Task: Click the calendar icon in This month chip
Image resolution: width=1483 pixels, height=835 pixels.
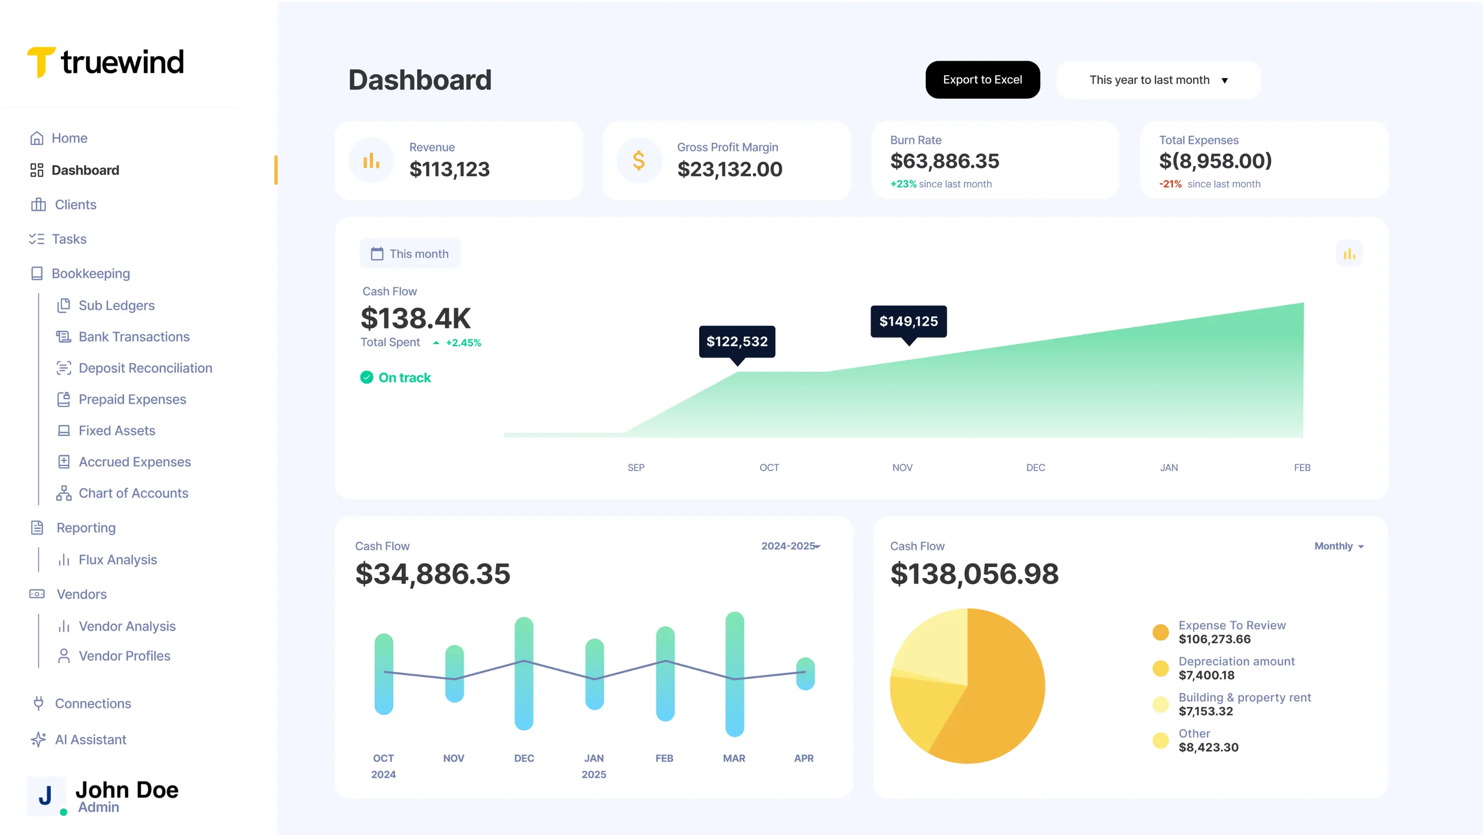Action: click(378, 253)
